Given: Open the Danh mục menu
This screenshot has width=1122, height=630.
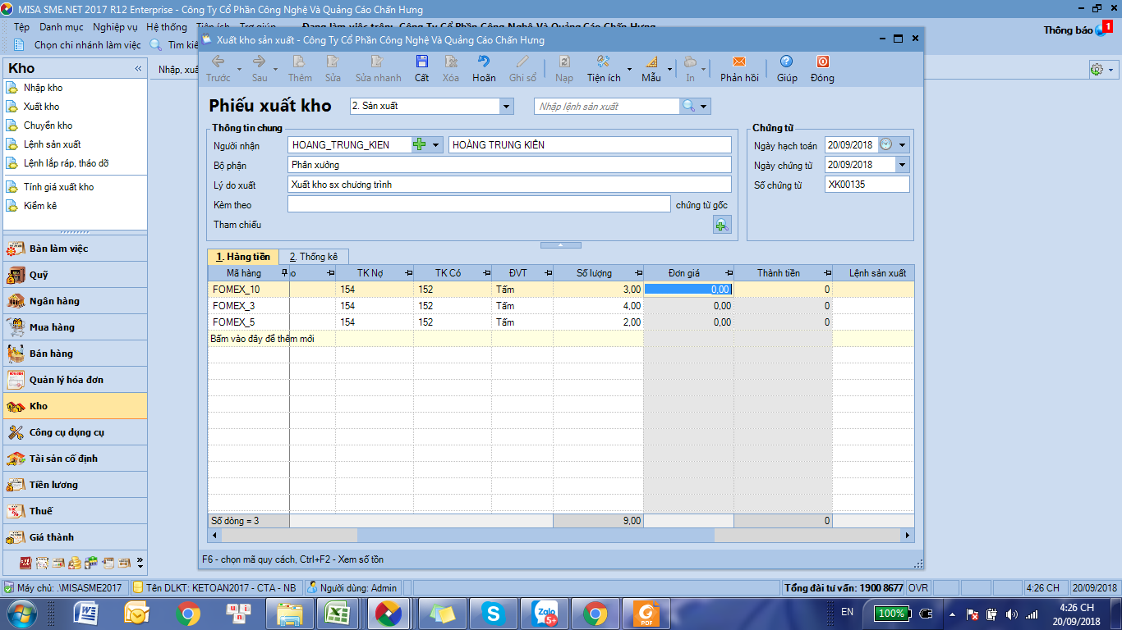Looking at the screenshot, I should (61, 27).
